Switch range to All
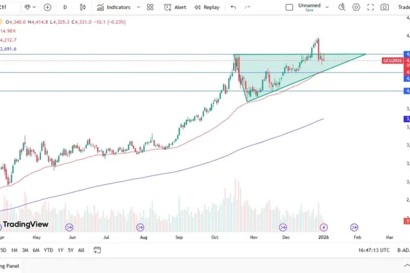 (81, 250)
